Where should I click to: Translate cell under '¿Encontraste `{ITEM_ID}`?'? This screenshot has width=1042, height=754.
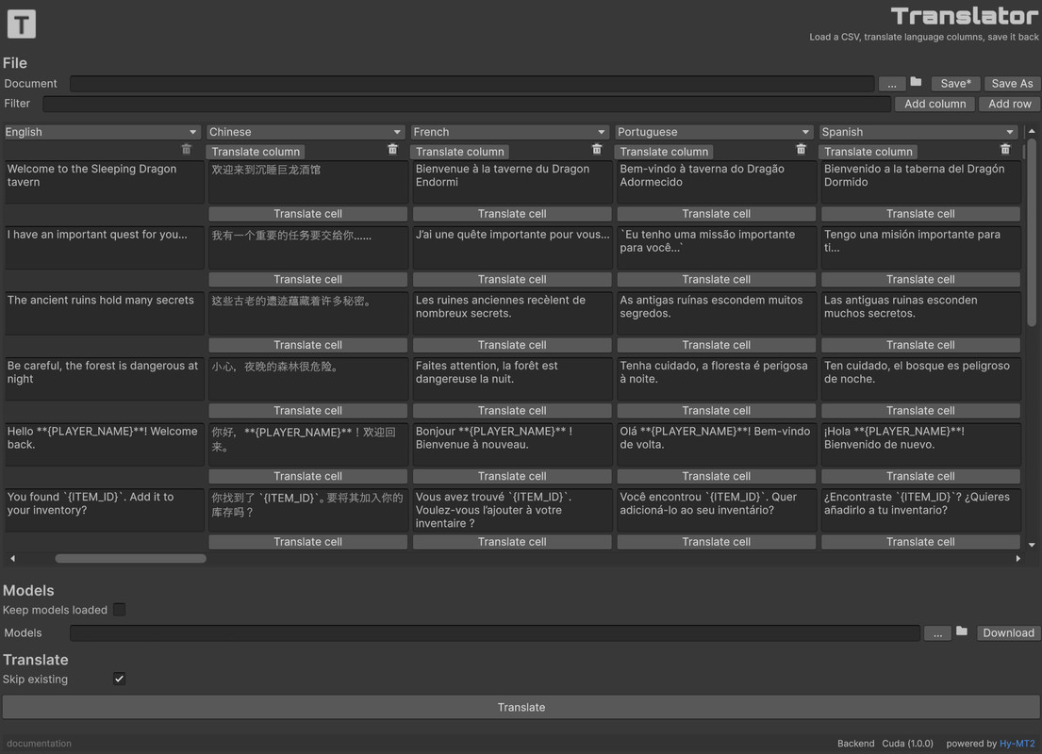[920, 542]
